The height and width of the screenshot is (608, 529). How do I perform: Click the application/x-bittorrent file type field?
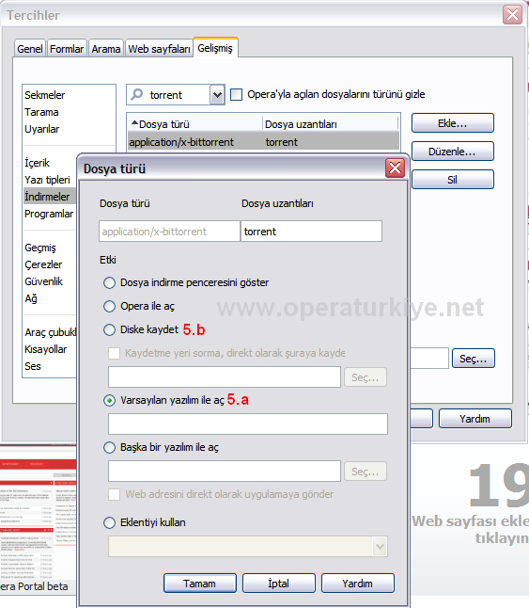(x=169, y=232)
